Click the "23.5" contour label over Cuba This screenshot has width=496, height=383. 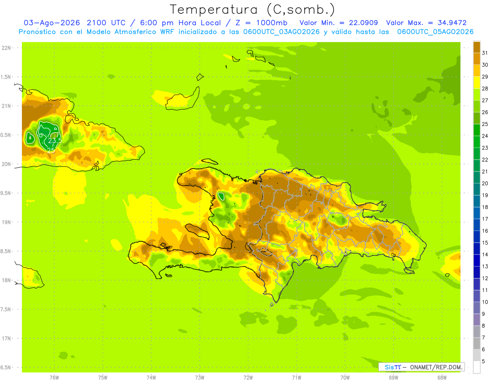coord(55,141)
